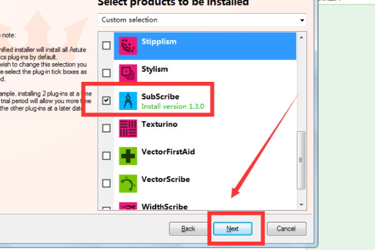This screenshot has height=250, width=375.
Task: Click the Texturino striped pattern icon
Action: (x=128, y=128)
